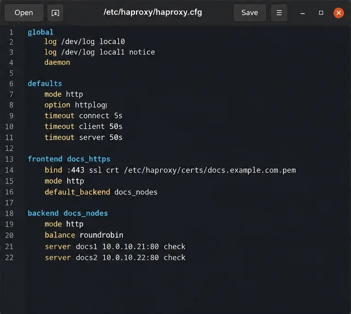Image resolution: width=351 pixels, height=314 pixels.
Task: Click the backend docs_nodes header
Action: tap(68, 213)
